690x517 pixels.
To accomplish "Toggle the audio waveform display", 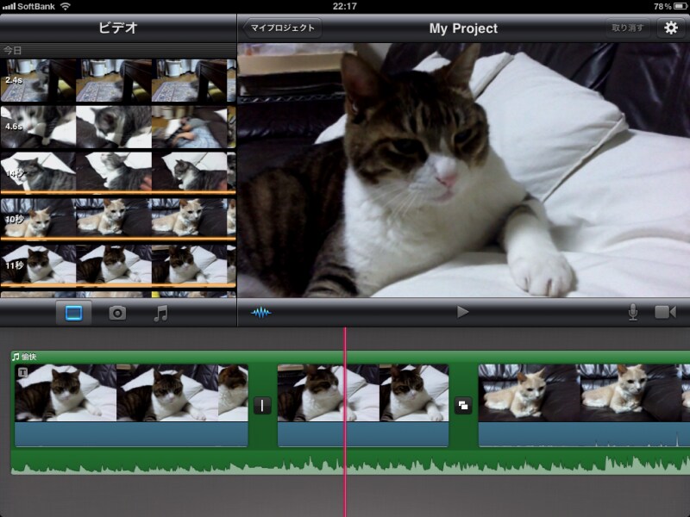I will coord(260,312).
